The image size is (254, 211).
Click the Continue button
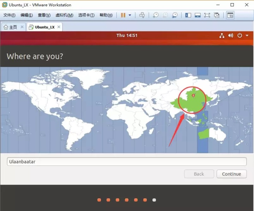232,174
